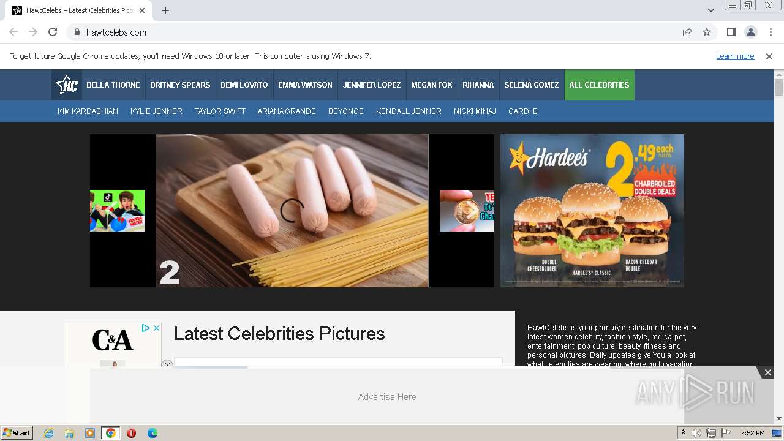The width and height of the screenshot is (784, 441).
Task: Select the Chrome taskbar icon
Action: tap(110, 433)
